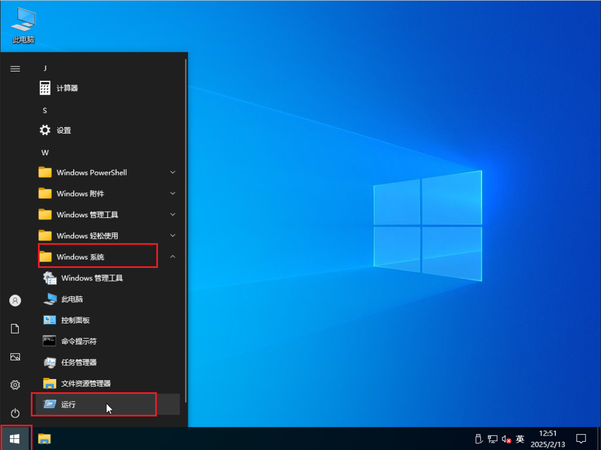601x450 pixels.
Task: Double-check 此电脑 desktop icon by clicking it
Action: (x=23, y=26)
